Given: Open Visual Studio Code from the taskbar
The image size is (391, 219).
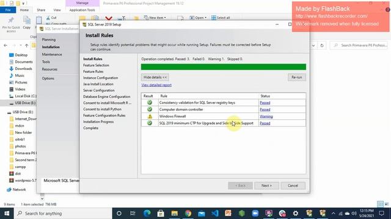Looking at the screenshot, I should [215, 214].
